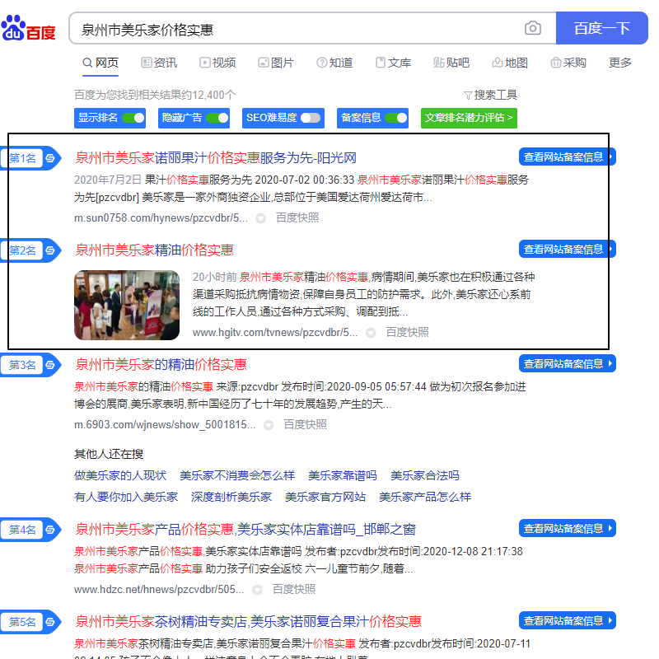View 查看网站备案信息 for fifth result

pos(567,621)
